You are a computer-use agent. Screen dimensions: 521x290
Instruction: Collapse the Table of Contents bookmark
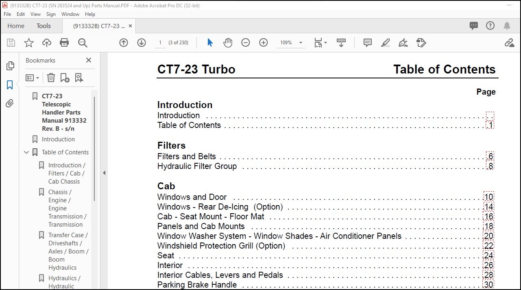pyautogui.click(x=26, y=152)
